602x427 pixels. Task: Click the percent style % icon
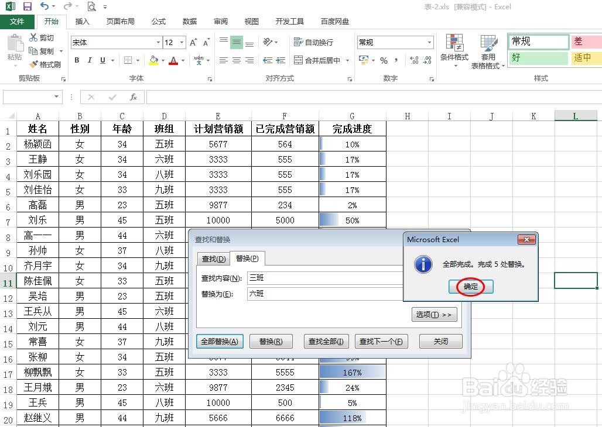[385, 60]
